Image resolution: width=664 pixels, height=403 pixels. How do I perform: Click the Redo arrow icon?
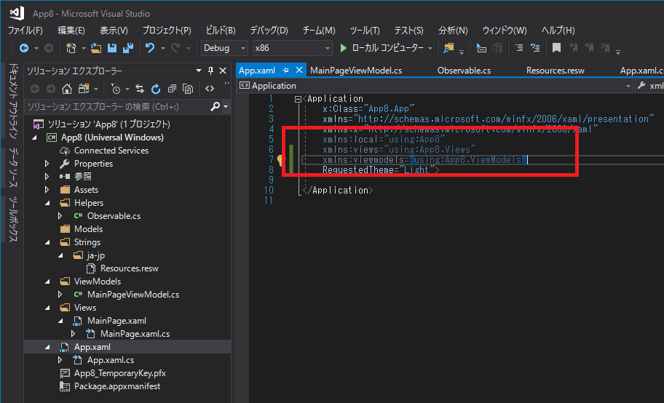point(175,48)
